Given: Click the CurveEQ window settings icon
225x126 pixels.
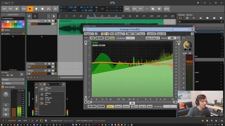Looking at the screenshot, I should tap(192, 29).
